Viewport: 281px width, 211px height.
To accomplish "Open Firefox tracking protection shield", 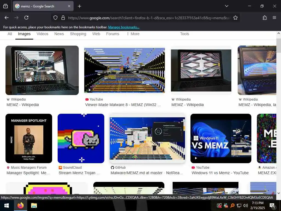I will [55, 18].
